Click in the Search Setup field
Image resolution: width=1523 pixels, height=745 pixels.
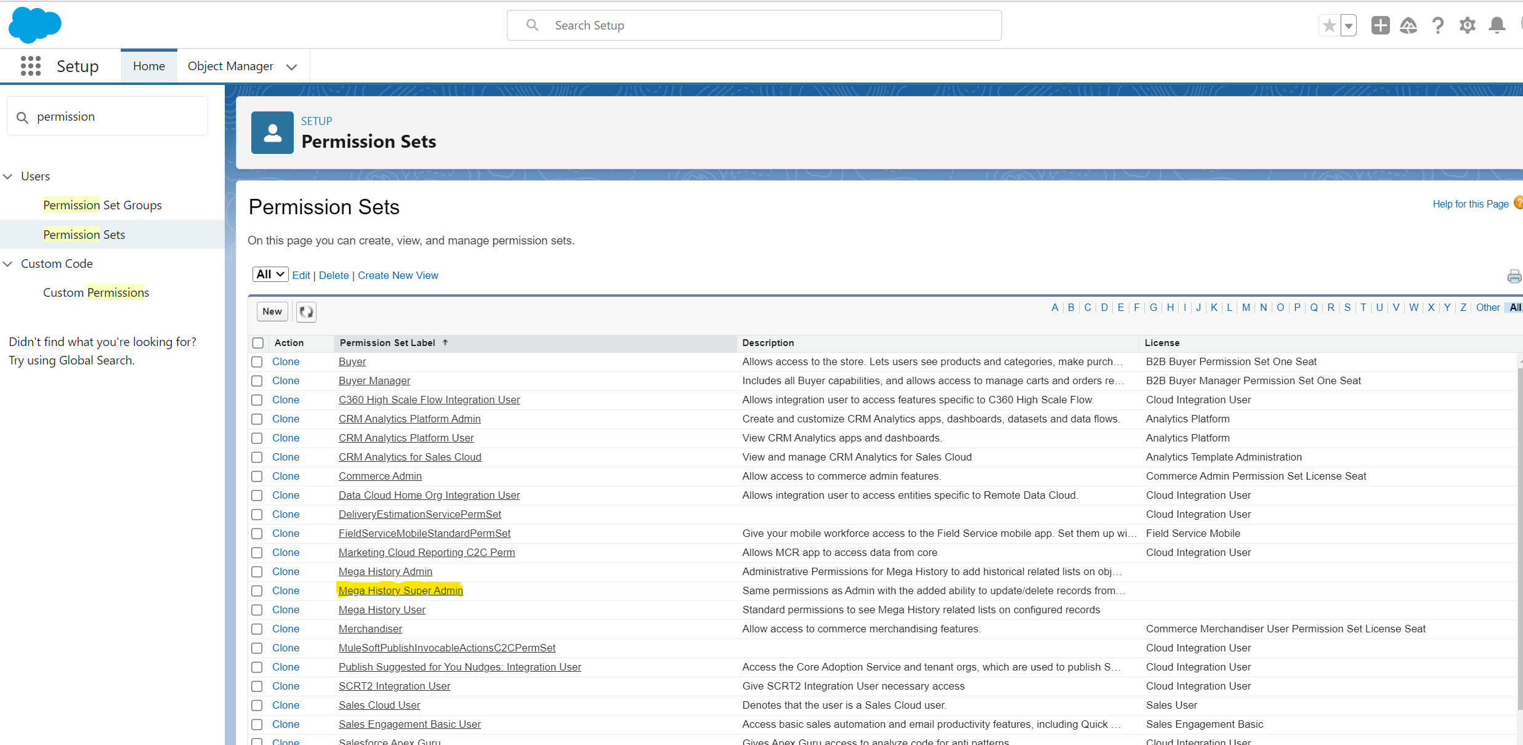coord(764,25)
